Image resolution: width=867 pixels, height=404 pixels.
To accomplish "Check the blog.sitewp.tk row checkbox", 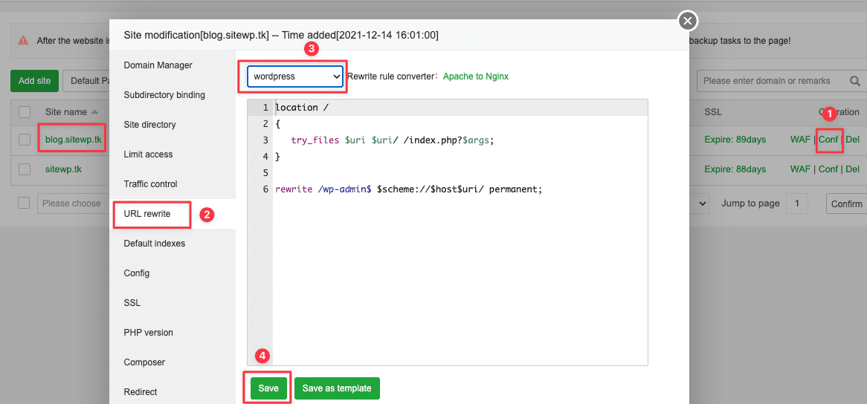I will (x=25, y=140).
